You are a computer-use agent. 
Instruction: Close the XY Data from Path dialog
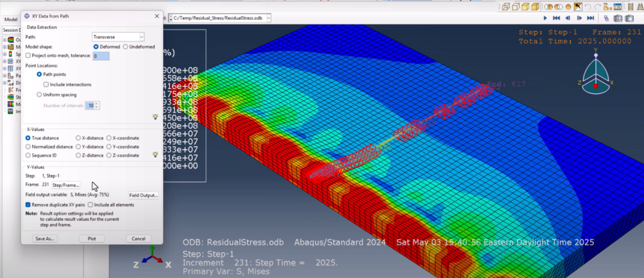[x=157, y=16]
